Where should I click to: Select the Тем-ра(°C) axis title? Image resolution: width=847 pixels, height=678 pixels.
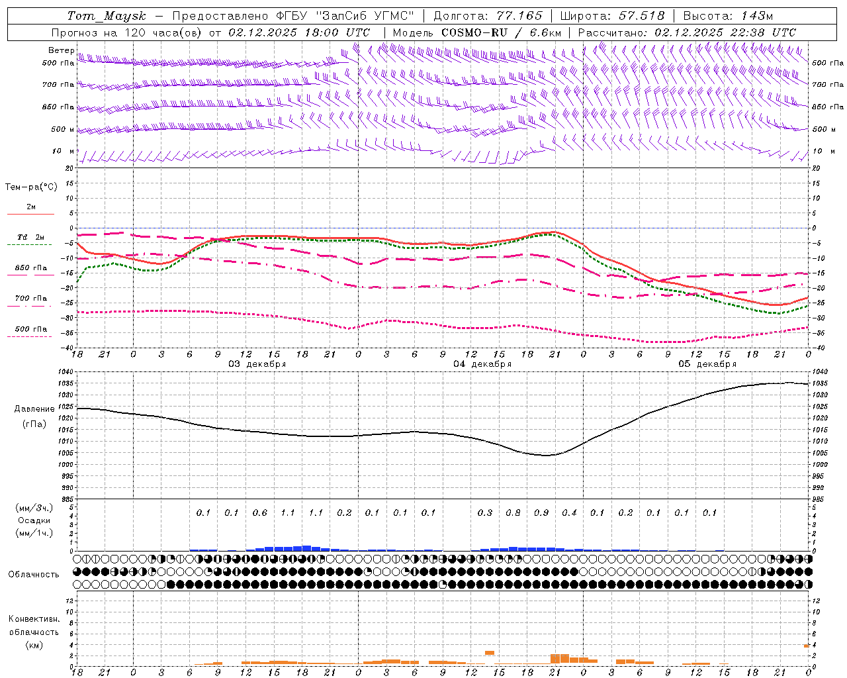(31, 187)
